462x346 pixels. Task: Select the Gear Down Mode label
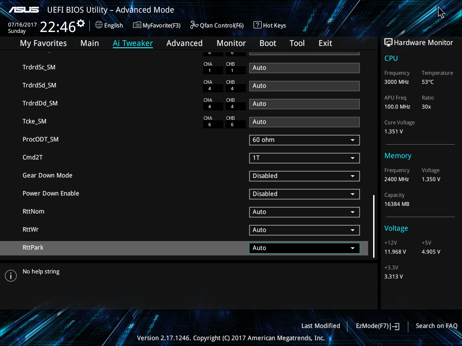tap(47, 175)
